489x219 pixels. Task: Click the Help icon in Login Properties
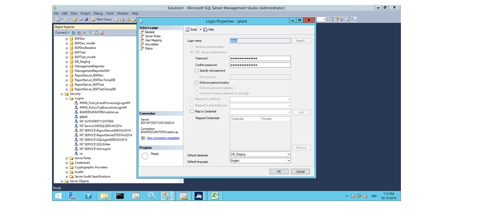205,29
